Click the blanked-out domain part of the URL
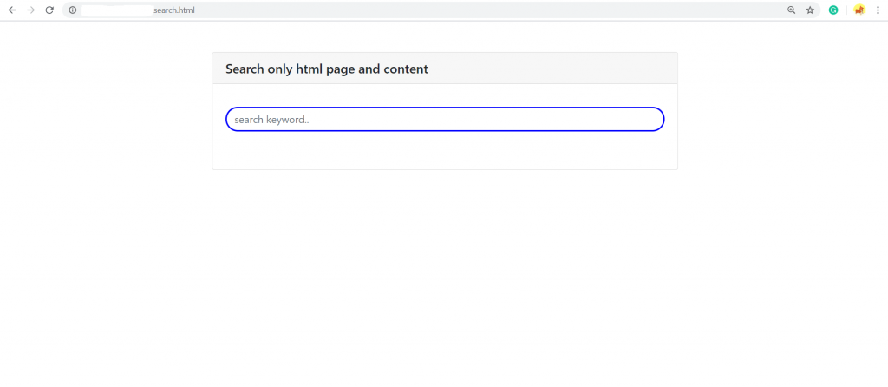Image resolution: width=888 pixels, height=387 pixels. pyautogui.click(x=117, y=10)
